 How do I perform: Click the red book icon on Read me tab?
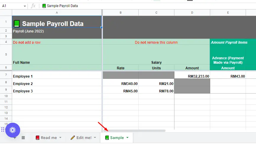coord(37,138)
